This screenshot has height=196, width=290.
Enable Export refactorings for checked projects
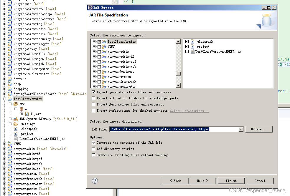[x=94, y=110]
